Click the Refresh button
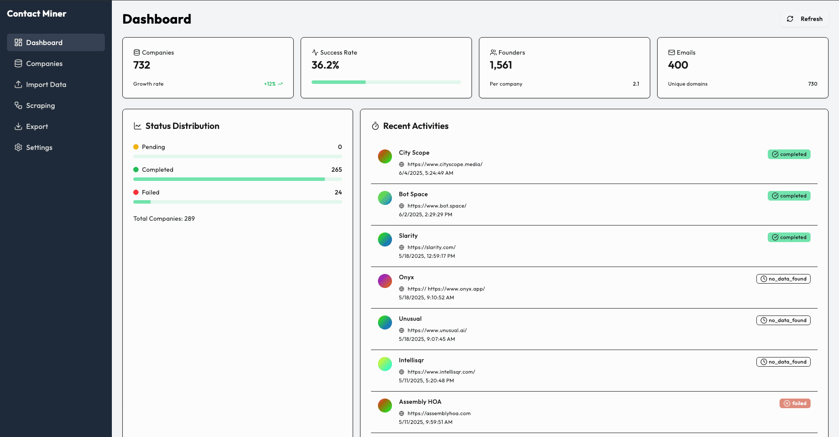839x437 pixels. point(804,19)
